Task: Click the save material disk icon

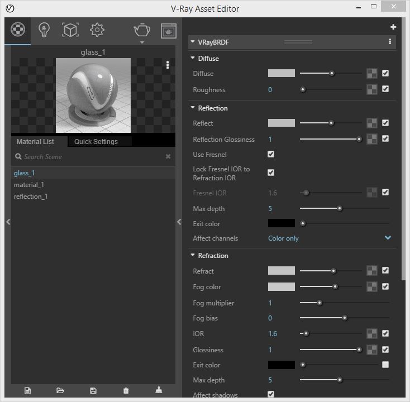Action: tap(93, 390)
